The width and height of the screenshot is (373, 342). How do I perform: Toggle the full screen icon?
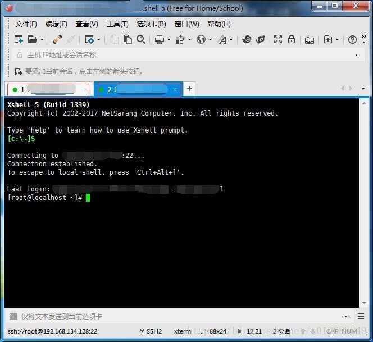click(x=278, y=39)
